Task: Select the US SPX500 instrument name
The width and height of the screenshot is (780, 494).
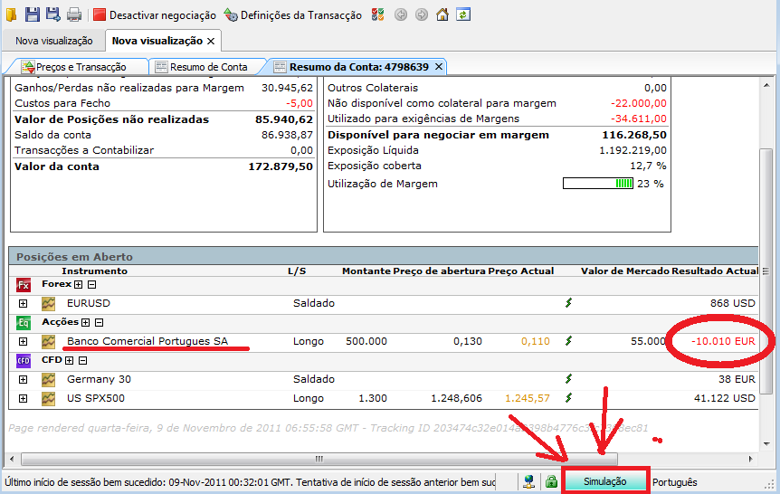Action: (96, 398)
